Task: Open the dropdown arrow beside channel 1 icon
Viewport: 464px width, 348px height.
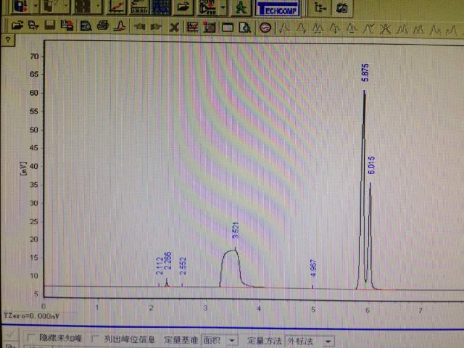Action: coord(35,6)
